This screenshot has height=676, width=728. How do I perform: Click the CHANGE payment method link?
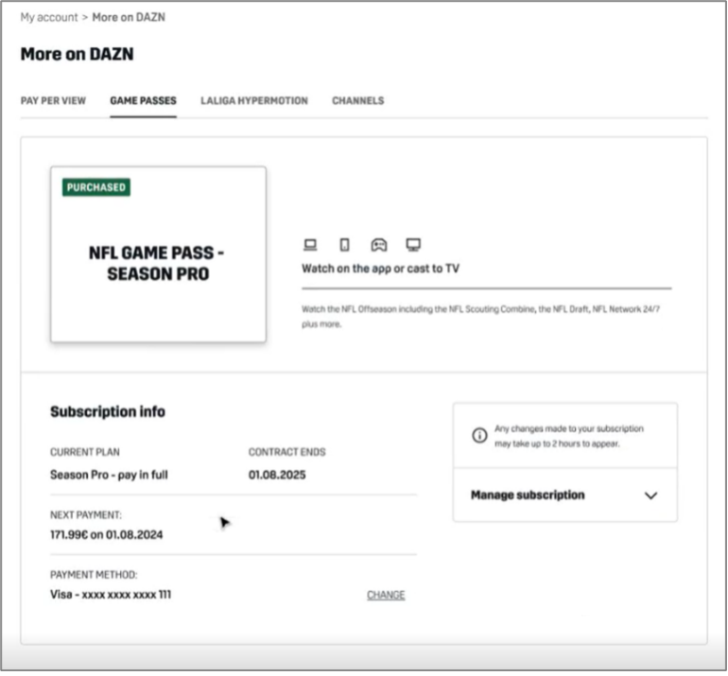[x=386, y=596]
